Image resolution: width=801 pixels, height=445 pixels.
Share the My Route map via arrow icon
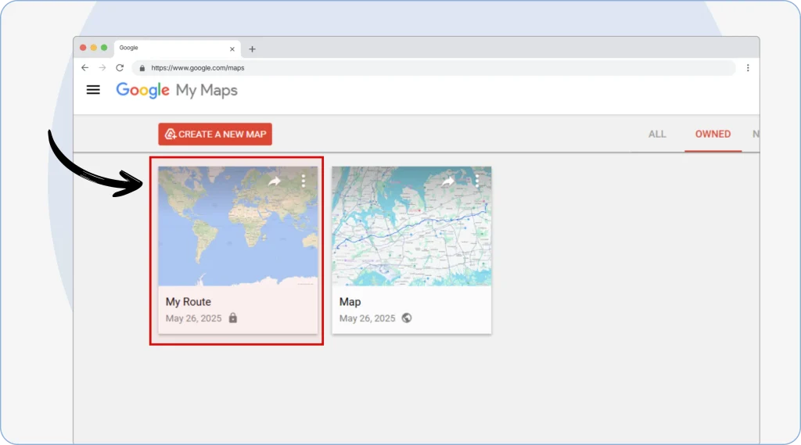275,181
